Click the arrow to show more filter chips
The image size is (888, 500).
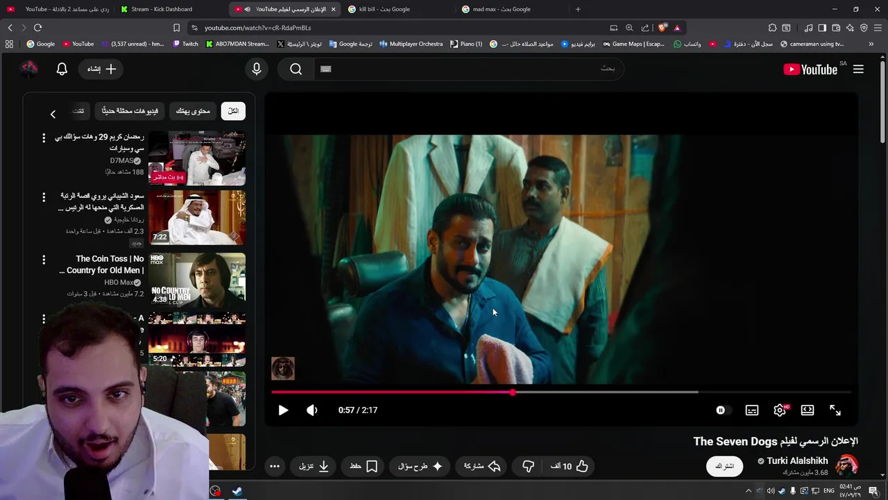53,114
